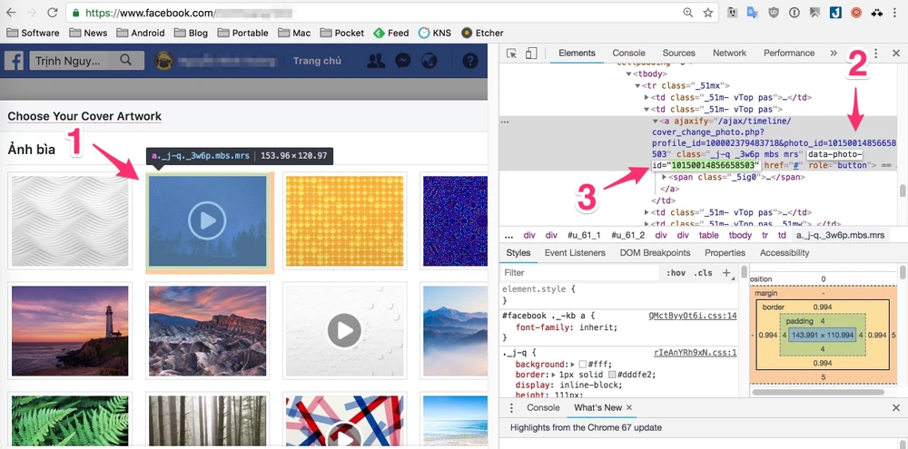The image size is (908, 449).
Task: Activate the inspect element picker in DevTools
Action: (x=512, y=54)
